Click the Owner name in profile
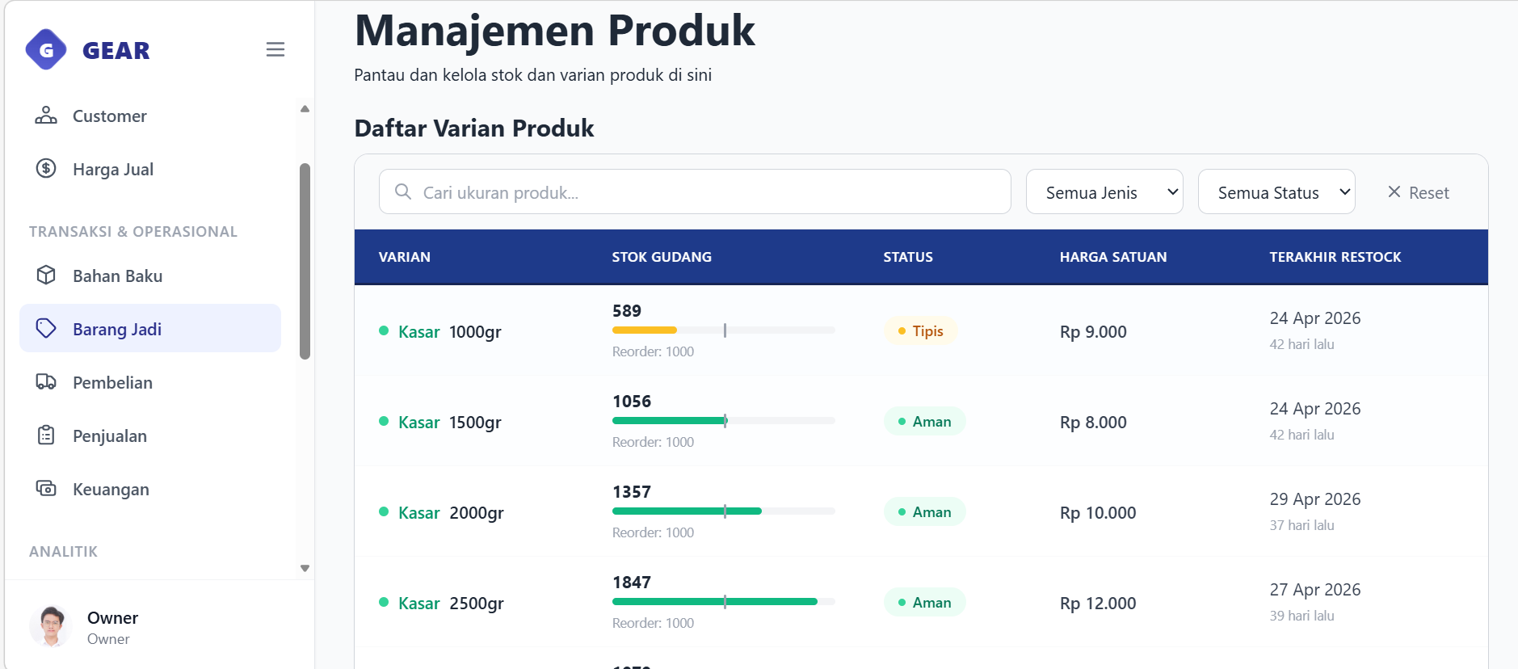This screenshot has width=1518, height=669. click(x=112, y=617)
